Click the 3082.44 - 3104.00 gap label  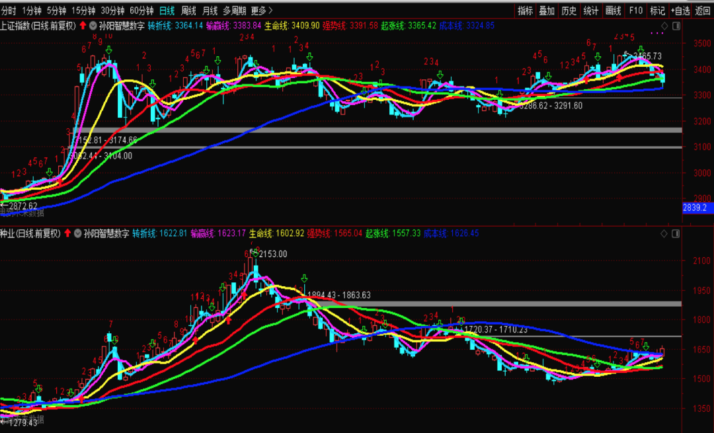pos(100,156)
